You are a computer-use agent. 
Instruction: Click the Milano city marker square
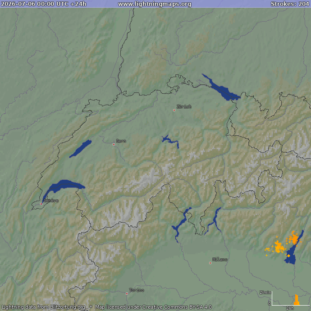point(210,263)
